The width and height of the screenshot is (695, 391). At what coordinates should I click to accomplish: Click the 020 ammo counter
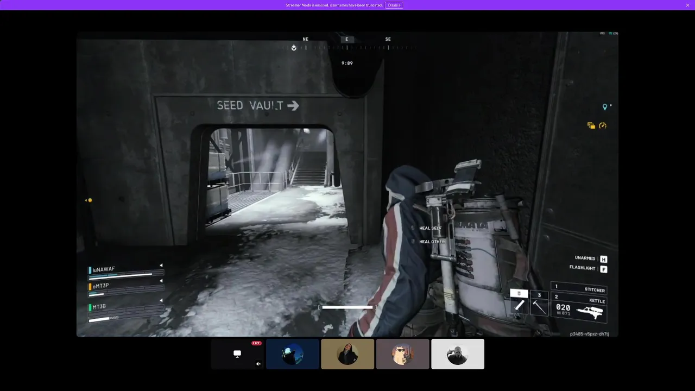pos(563,307)
